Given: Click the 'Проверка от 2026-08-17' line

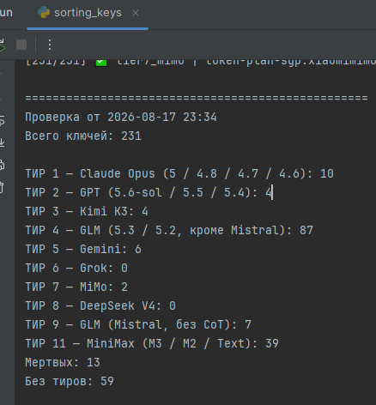Looking at the screenshot, I should pyautogui.click(x=121, y=117).
